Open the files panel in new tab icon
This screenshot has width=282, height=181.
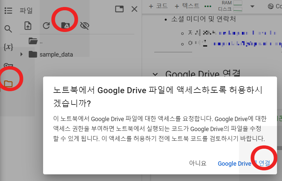click(119, 9)
